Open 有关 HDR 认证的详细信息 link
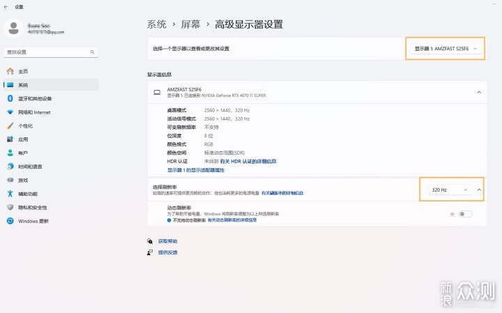This screenshot has height=313, width=502. tap(248, 161)
